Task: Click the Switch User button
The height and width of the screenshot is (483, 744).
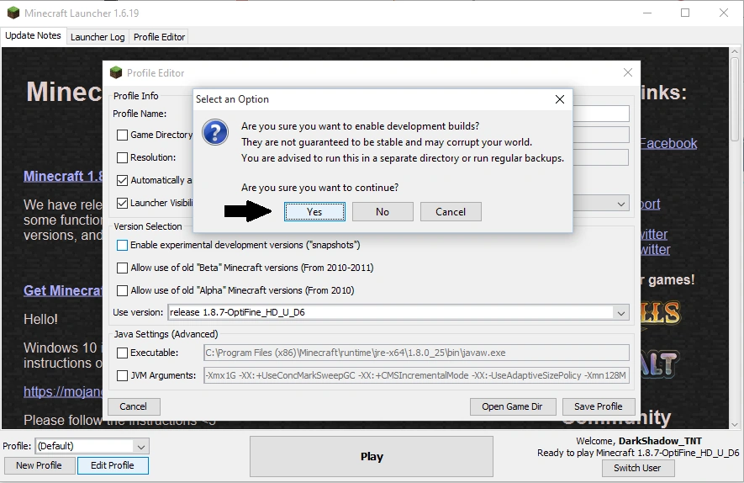Action: tap(637, 469)
